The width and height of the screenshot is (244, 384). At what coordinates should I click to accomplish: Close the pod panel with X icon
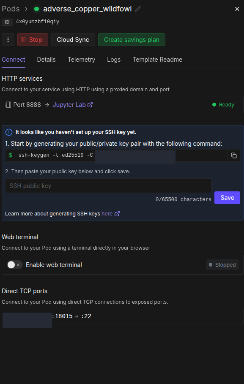[237, 9]
